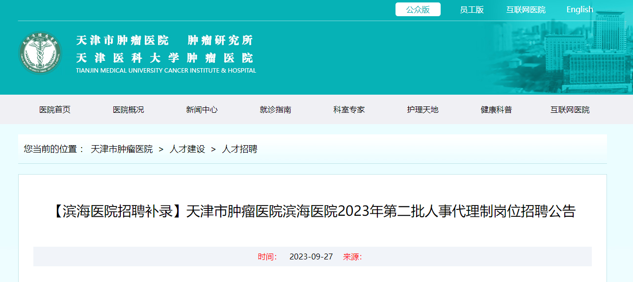Viewport: 633px width, 282px height.
Task: Open the 科室专家 menu item
Action: 349,109
